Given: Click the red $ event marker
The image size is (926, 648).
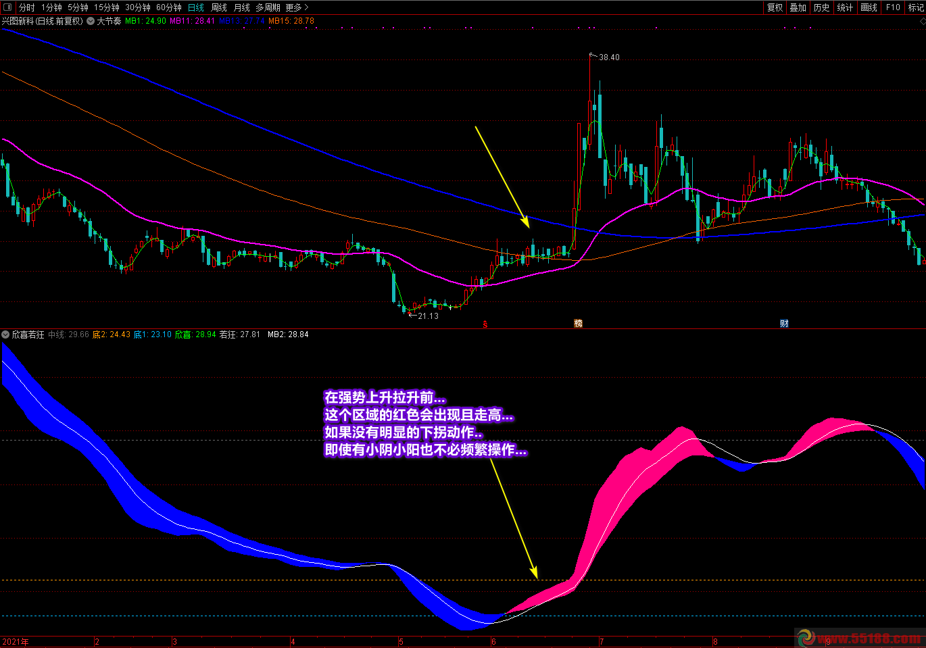Looking at the screenshot, I should [x=485, y=324].
